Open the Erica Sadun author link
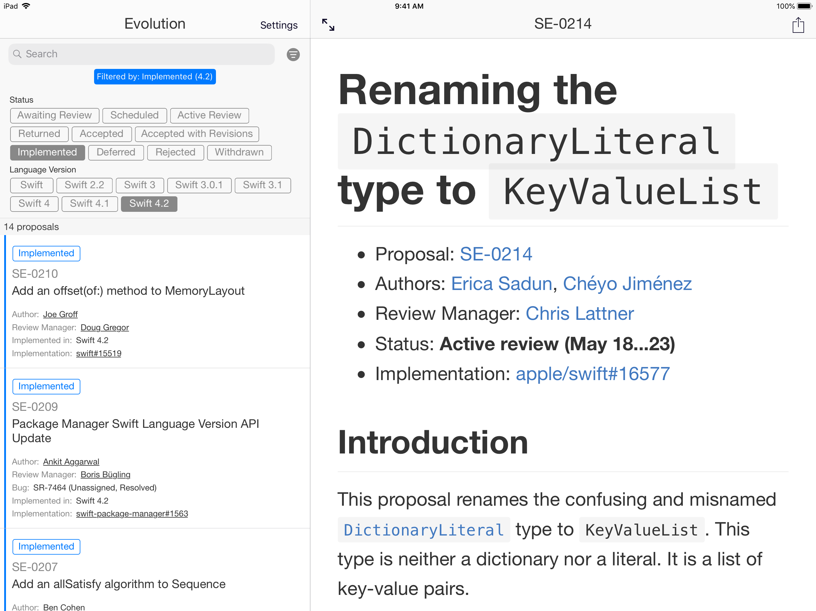This screenshot has height=611, width=816. tap(501, 284)
